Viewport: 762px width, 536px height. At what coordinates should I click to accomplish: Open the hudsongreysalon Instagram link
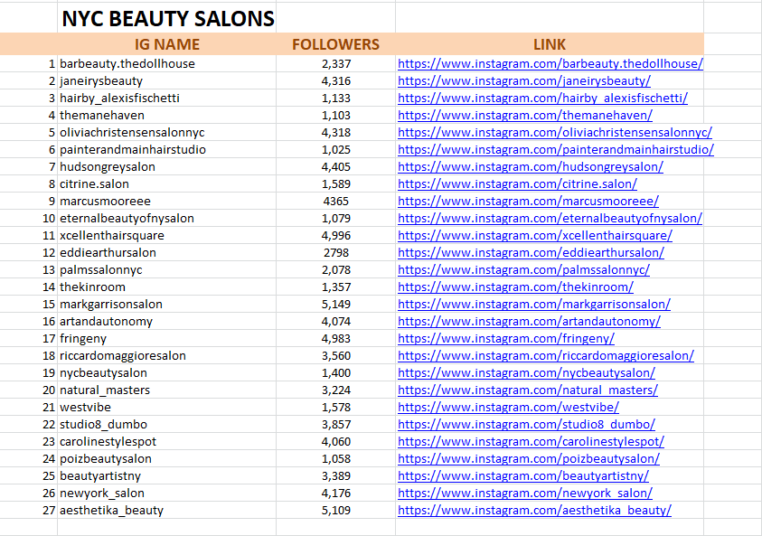click(x=531, y=166)
